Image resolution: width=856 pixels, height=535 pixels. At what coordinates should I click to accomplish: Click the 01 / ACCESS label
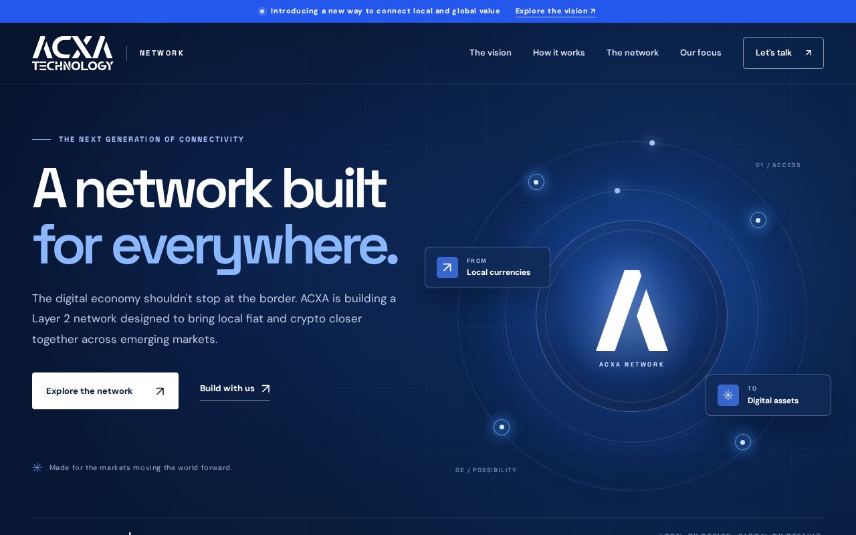tap(778, 165)
